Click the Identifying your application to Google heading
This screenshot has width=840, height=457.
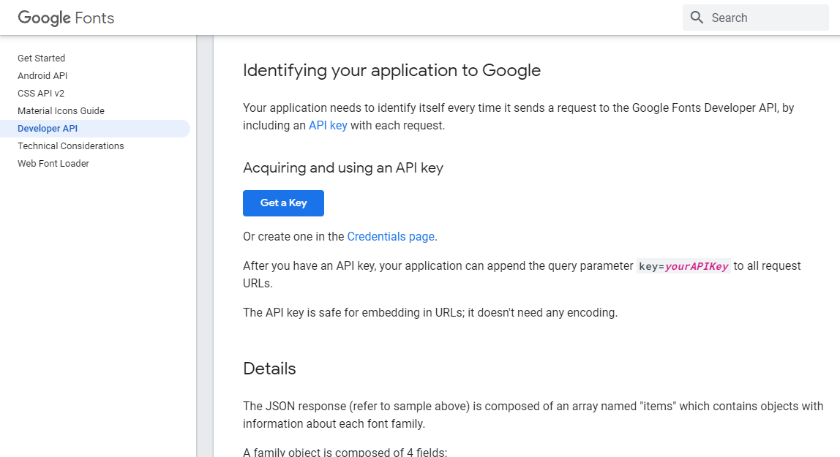[x=391, y=70]
